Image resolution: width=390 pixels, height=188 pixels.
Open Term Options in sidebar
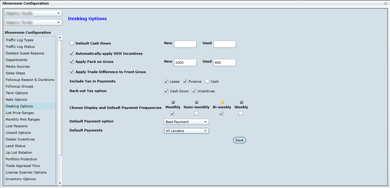point(17,93)
